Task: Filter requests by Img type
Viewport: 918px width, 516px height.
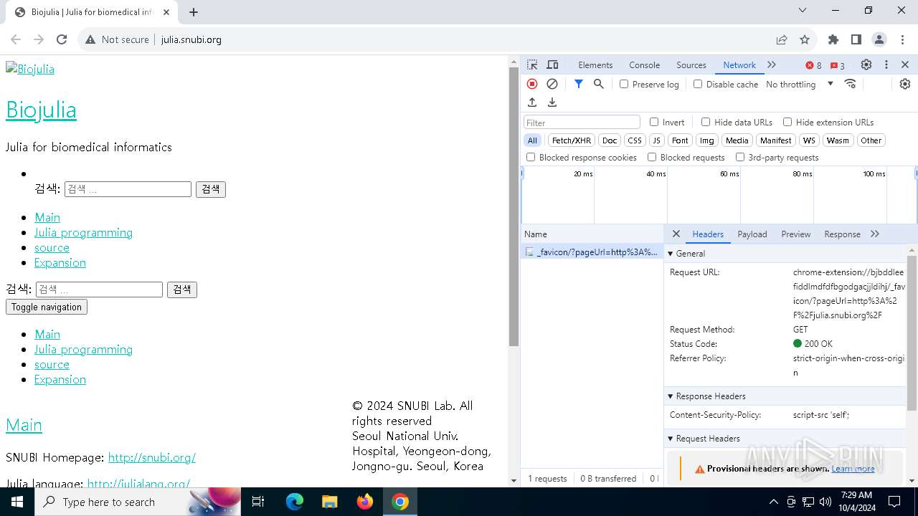Action: point(707,140)
